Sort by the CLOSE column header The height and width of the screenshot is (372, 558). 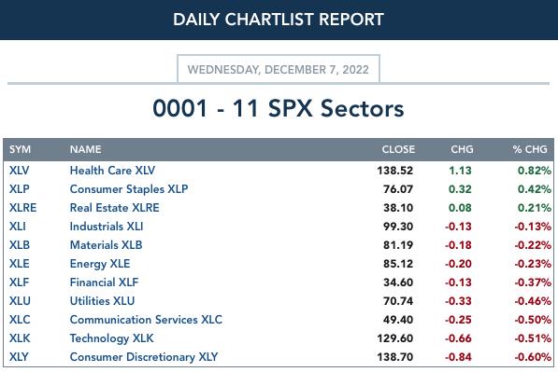point(398,149)
